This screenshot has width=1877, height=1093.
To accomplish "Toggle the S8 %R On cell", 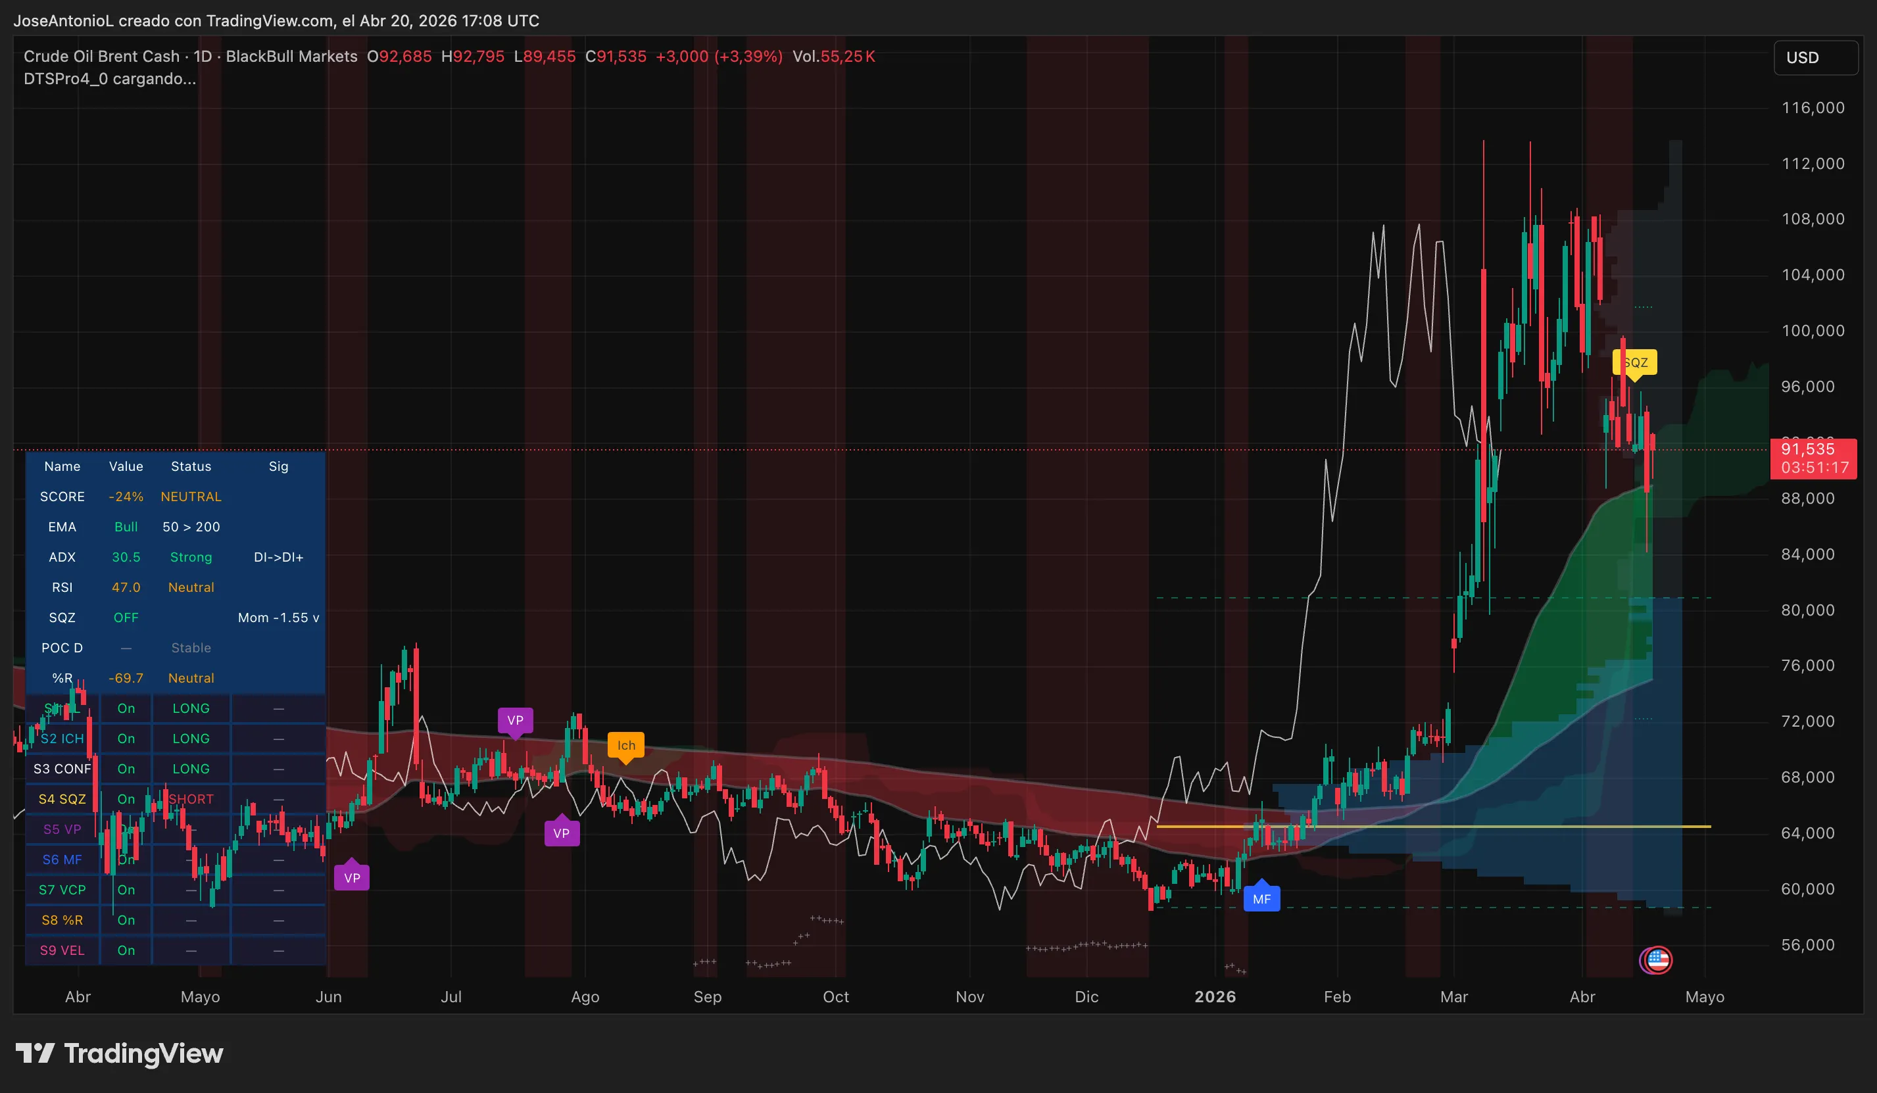I will pos(126,920).
